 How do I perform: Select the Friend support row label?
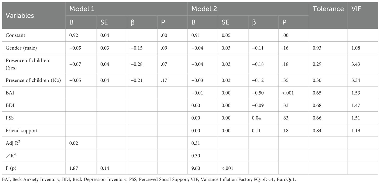(x=22, y=131)
